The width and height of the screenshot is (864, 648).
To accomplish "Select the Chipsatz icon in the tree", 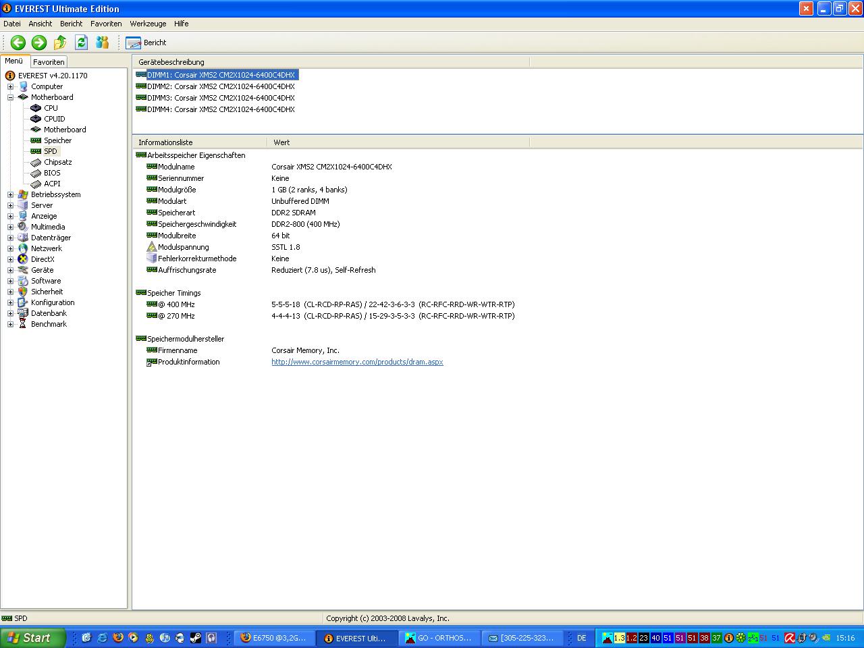I will tap(36, 162).
